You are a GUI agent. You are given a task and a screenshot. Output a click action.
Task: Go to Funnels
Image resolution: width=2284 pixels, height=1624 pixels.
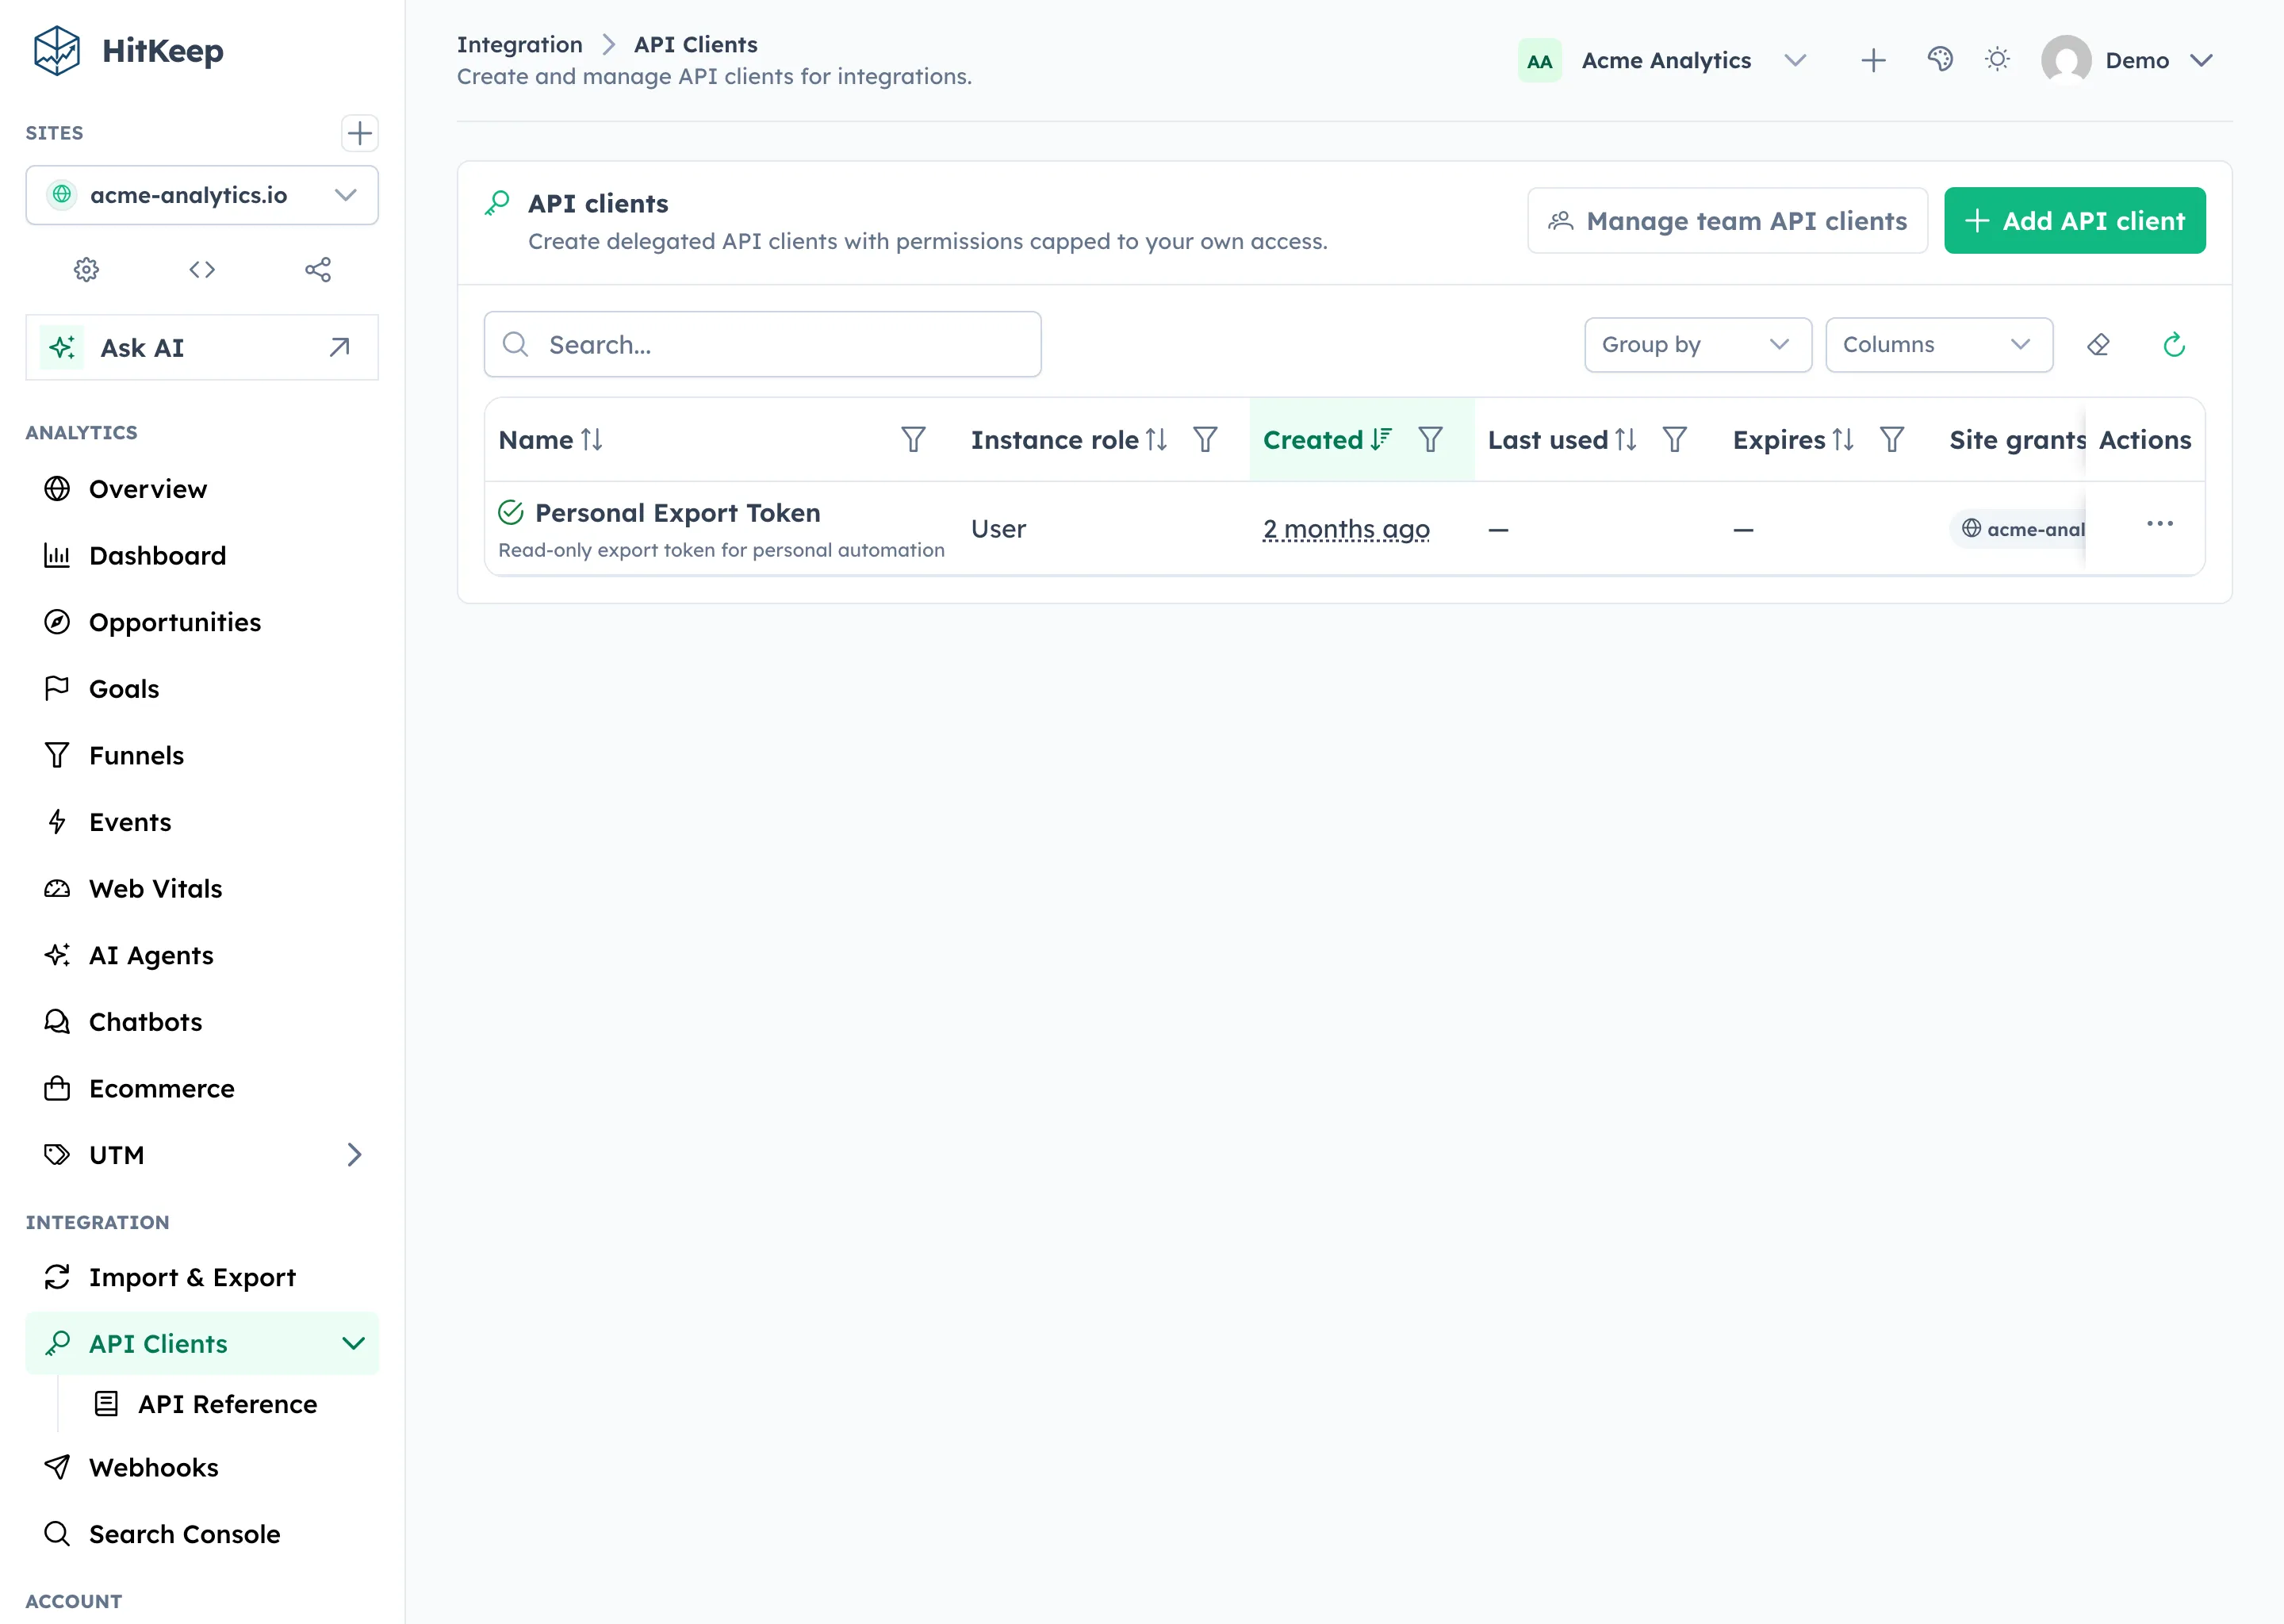click(202, 755)
